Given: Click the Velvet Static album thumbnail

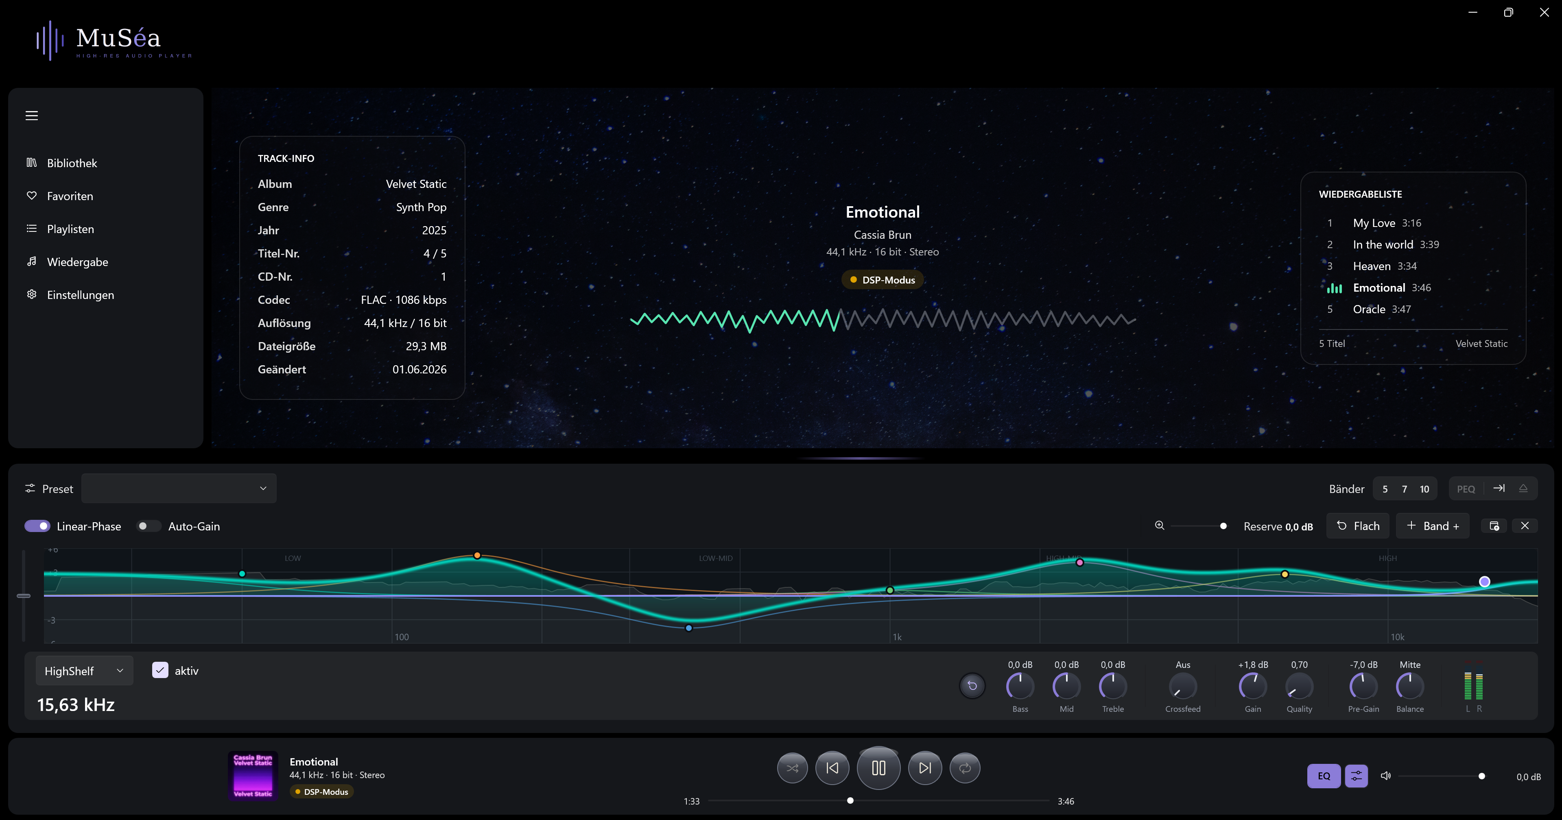Looking at the screenshot, I should tap(253, 776).
